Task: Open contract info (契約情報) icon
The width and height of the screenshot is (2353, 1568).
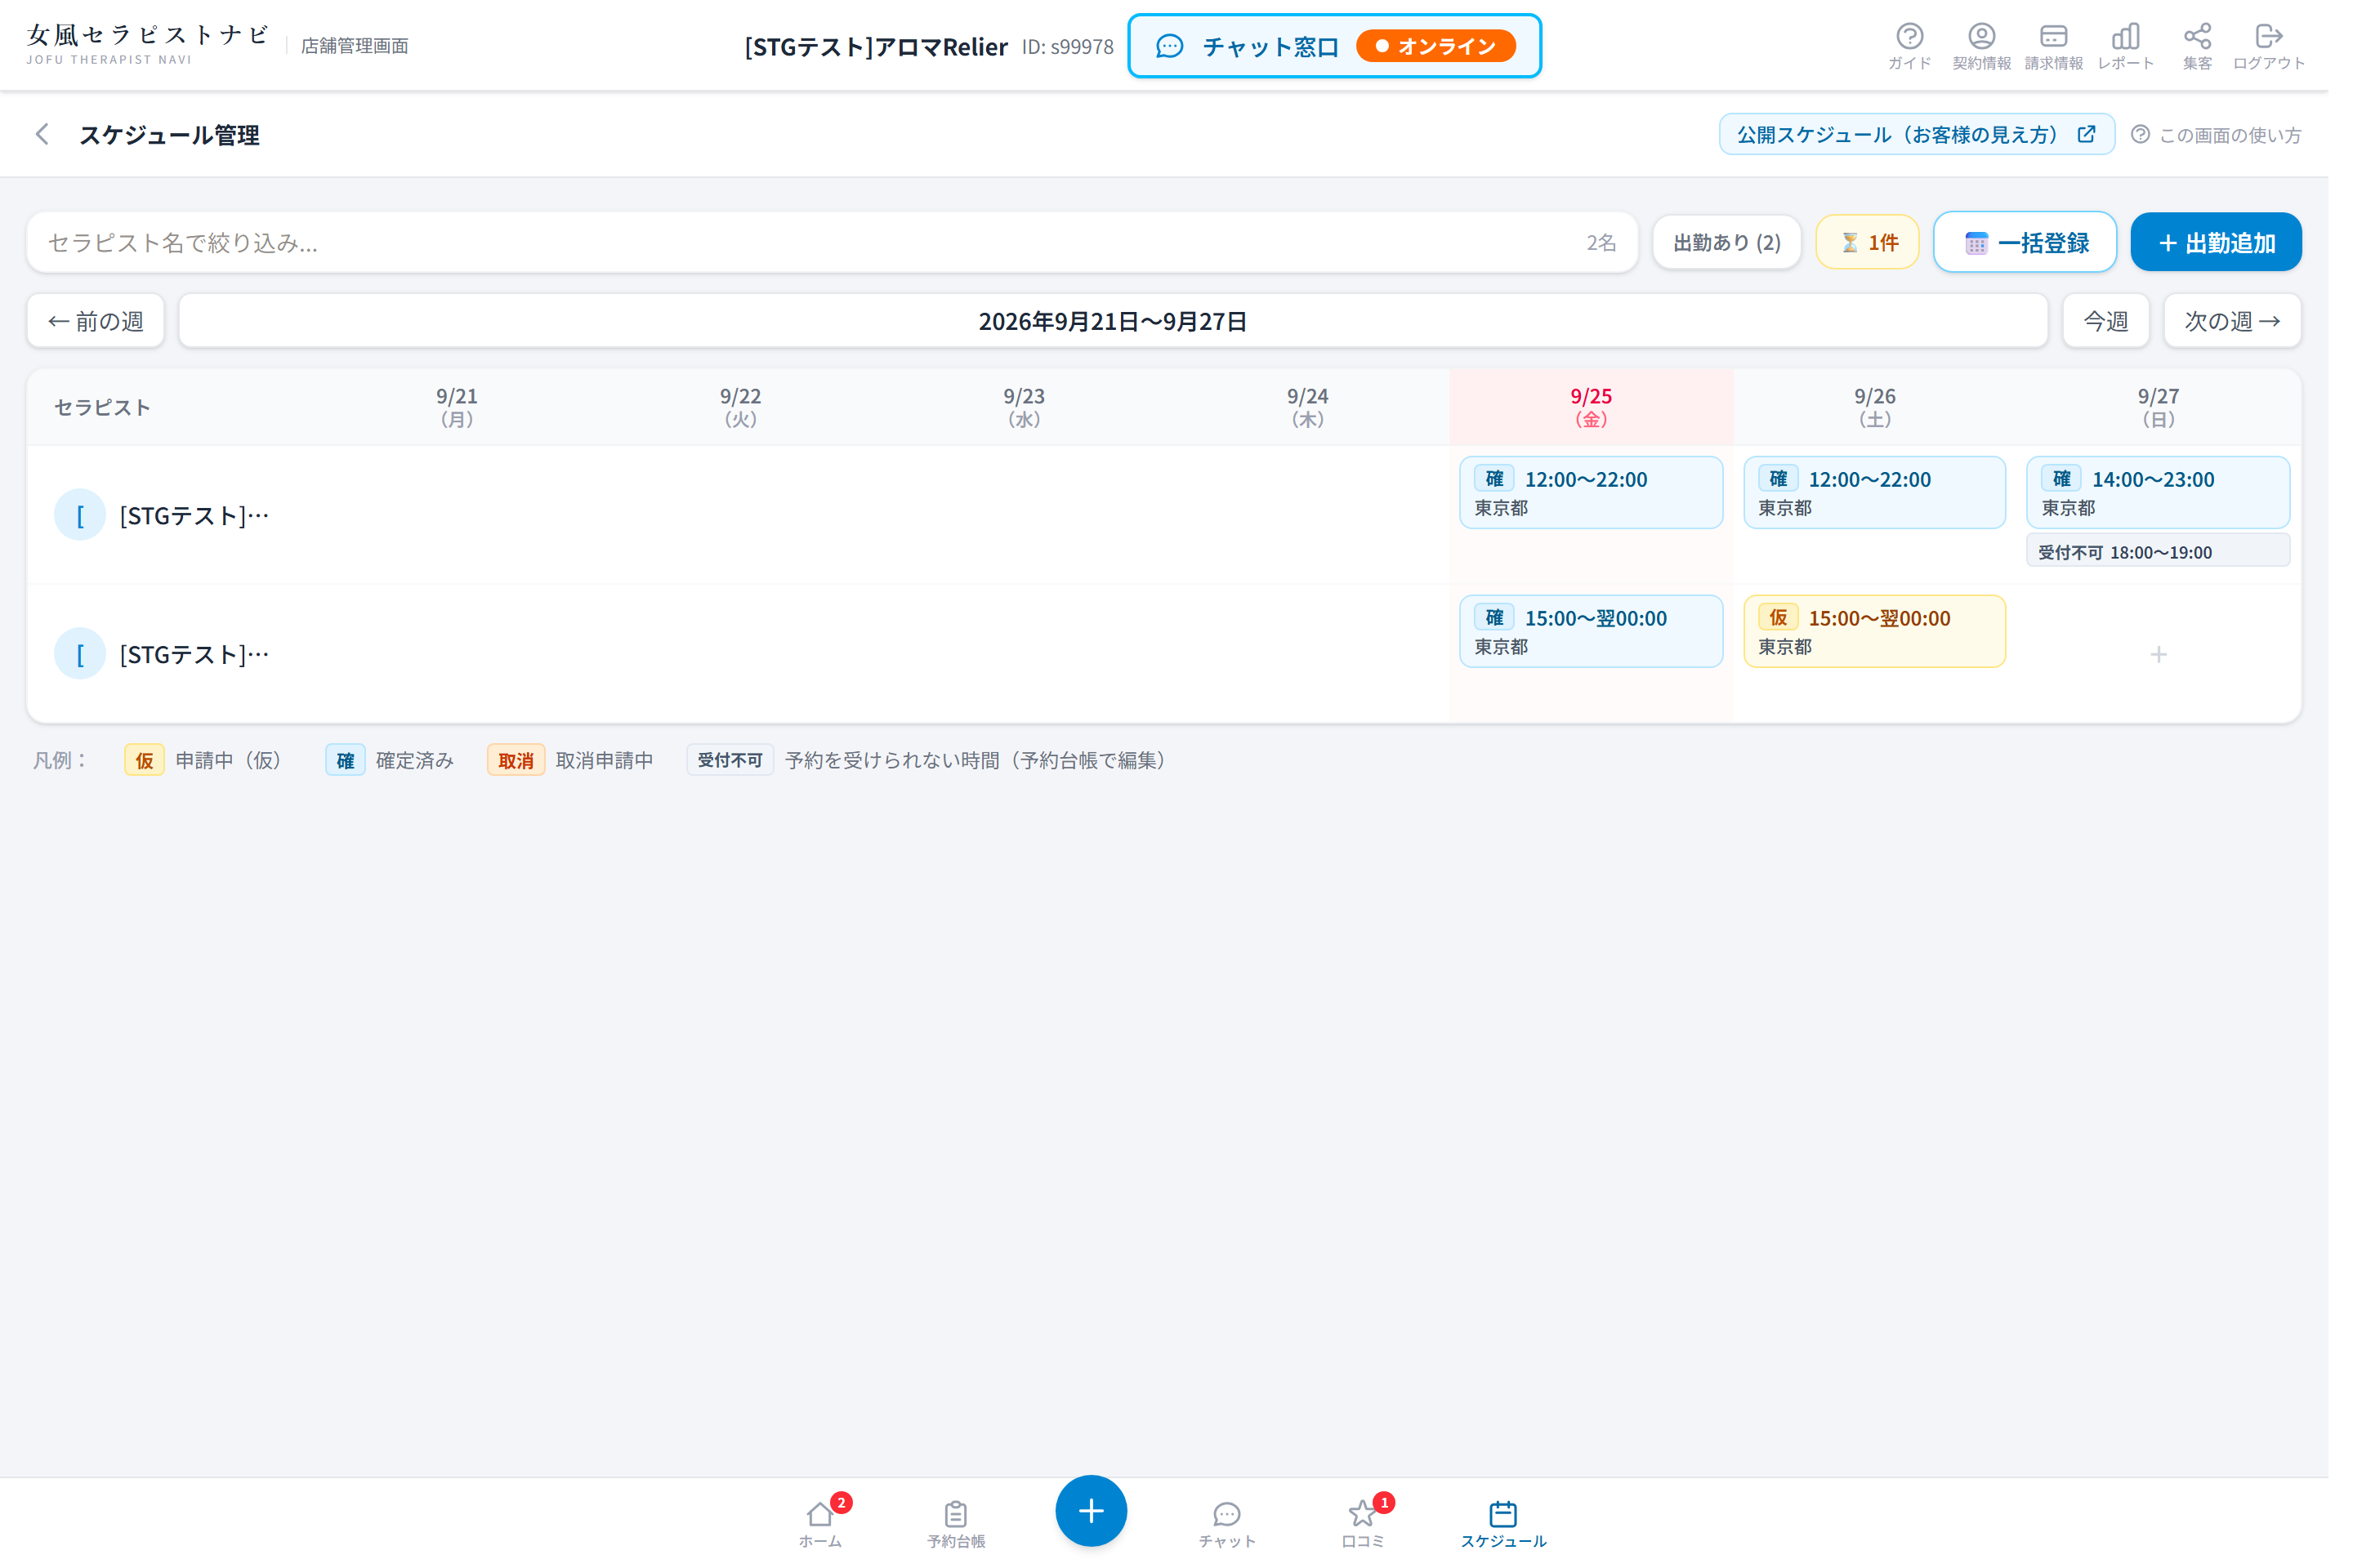Action: coord(2002,46)
